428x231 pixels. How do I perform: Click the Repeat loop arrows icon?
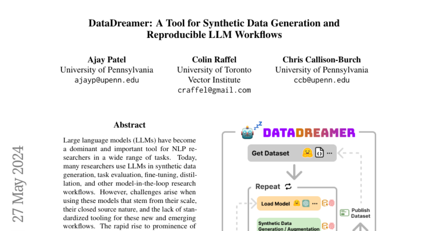288,186
